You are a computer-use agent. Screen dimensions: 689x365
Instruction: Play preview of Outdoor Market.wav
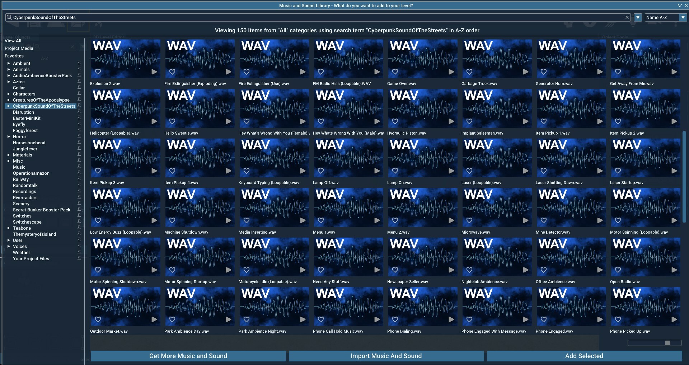(x=154, y=319)
